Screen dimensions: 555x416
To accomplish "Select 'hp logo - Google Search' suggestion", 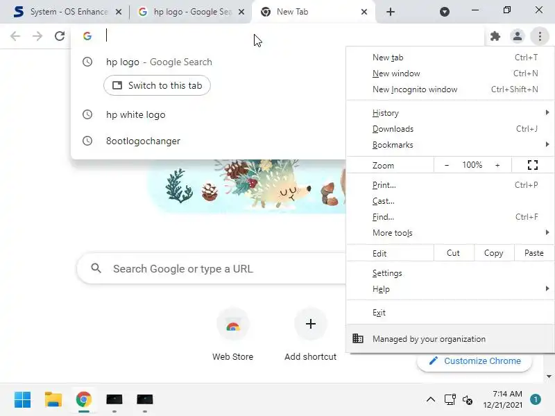I will [x=208, y=62].
